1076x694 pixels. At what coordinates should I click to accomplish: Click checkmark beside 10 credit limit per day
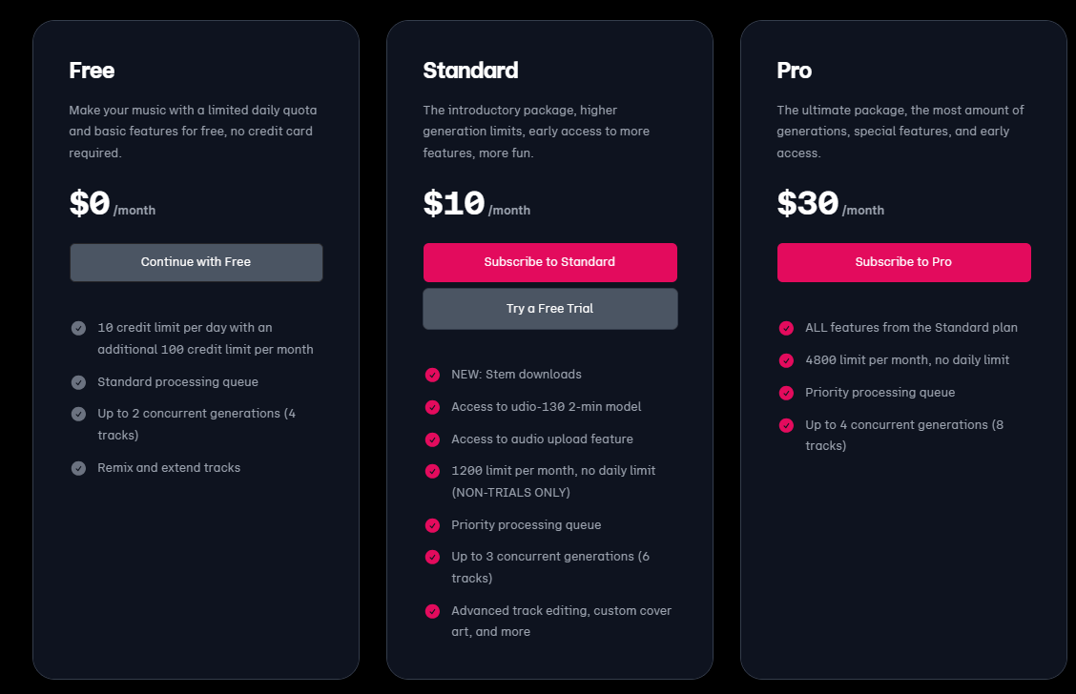(x=78, y=328)
